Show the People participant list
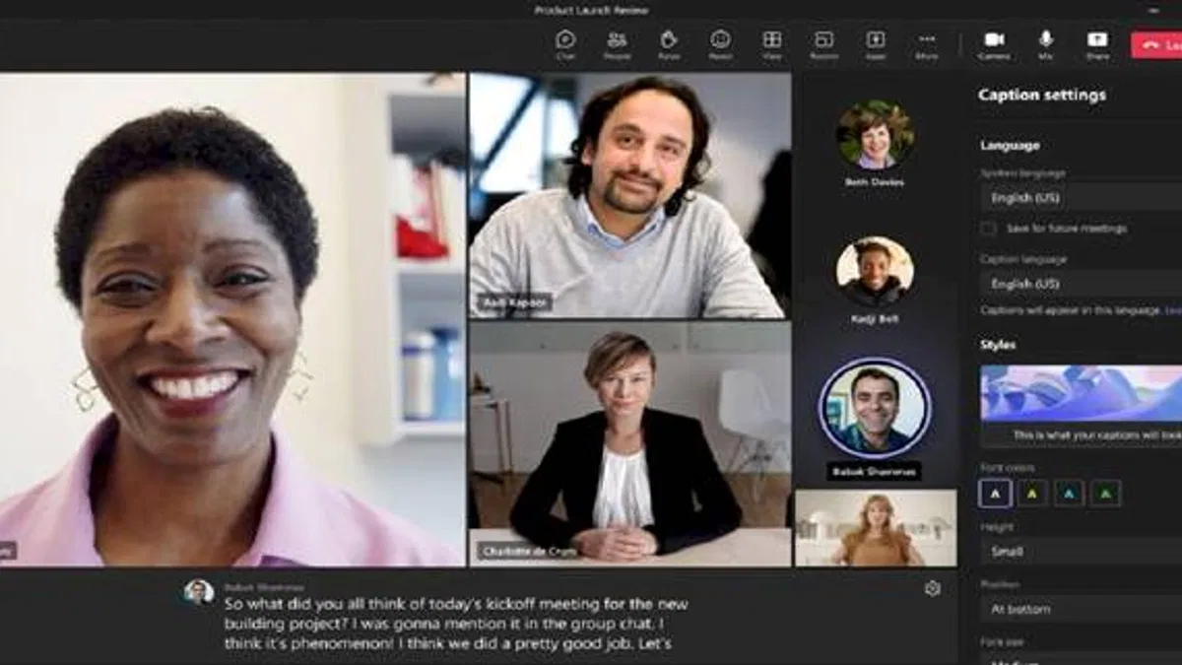 (618, 44)
